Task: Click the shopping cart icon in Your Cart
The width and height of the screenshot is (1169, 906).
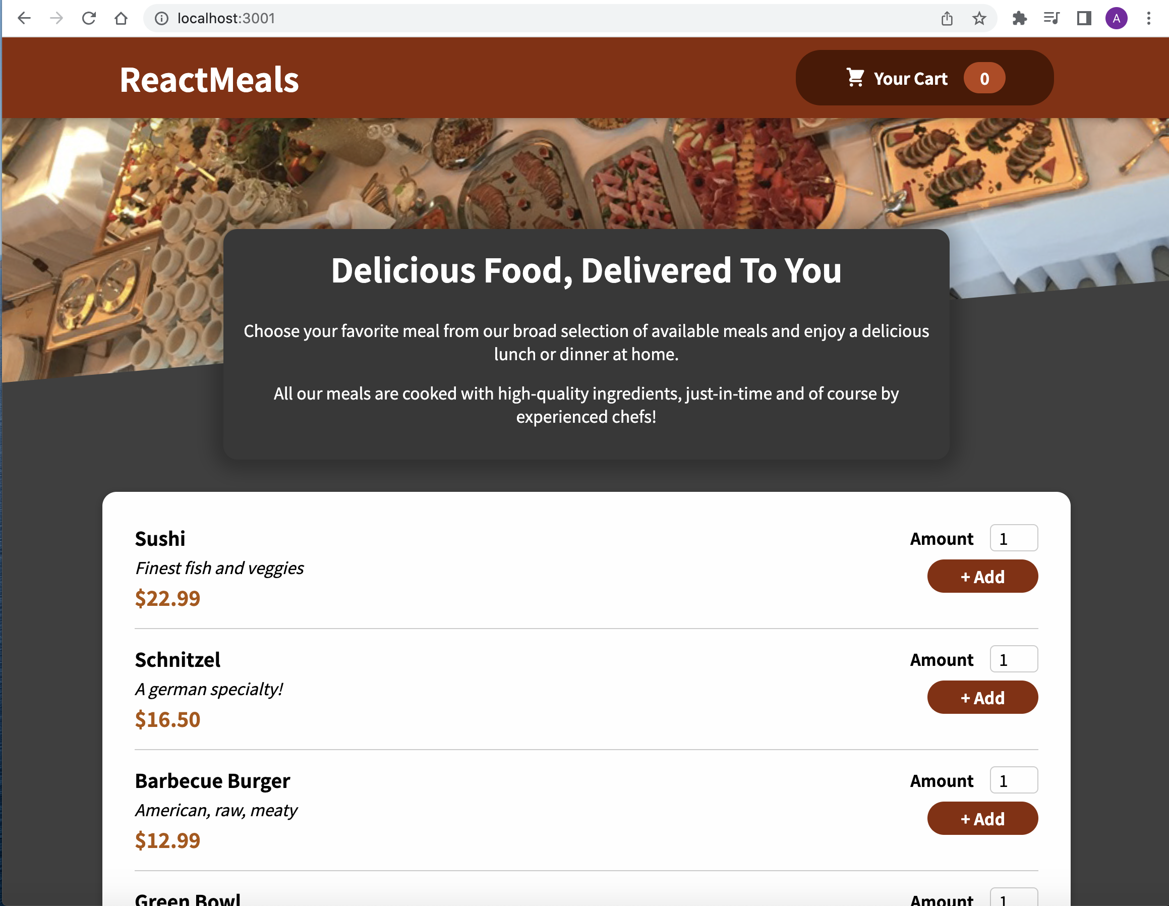Action: click(x=856, y=78)
